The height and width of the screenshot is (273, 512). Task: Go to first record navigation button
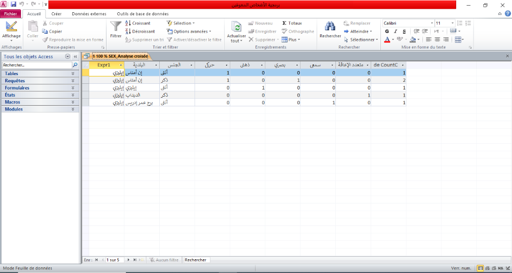click(x=96, y=260)
